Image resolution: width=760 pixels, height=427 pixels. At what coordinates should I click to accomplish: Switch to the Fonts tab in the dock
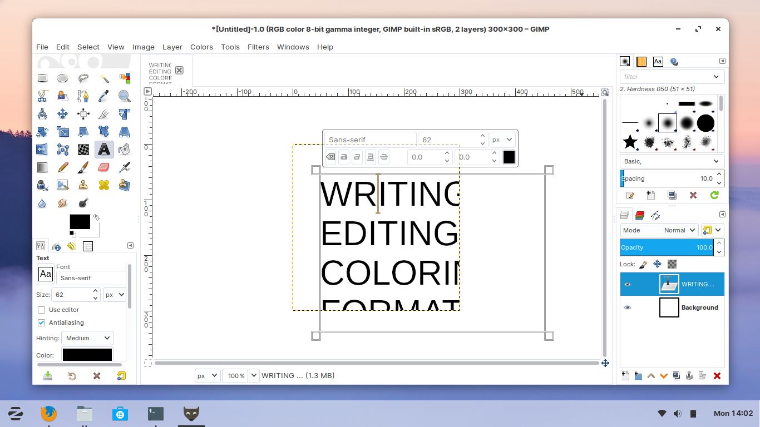(658, 61)
